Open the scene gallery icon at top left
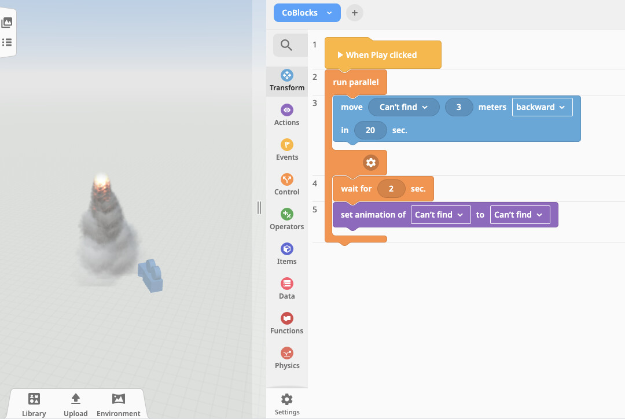625x419 pixels. tap(7, 23)
